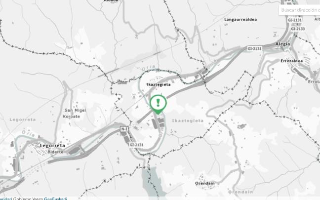Viewport: 320px width, 200px height.
Task: Click the GI-2131 shield below N-I
Action: click(x=136, y=145)
